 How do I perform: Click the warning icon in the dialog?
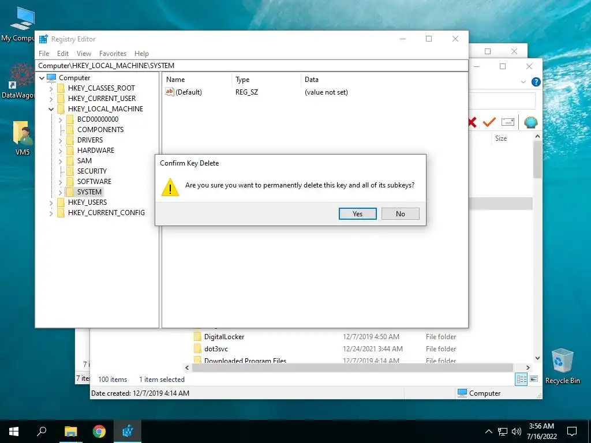pyautogui.click(x=170, y=187)
